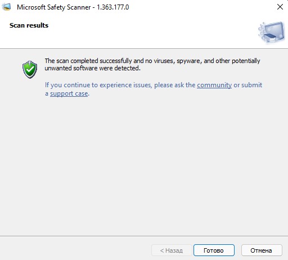Click 'If you continue to experience issues' text
The width and height of the screenshot is (288, 260).
(98, 85)
